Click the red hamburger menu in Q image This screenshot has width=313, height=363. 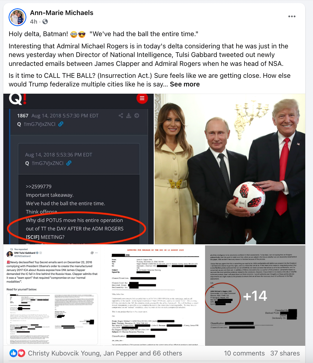pos(142,98)
